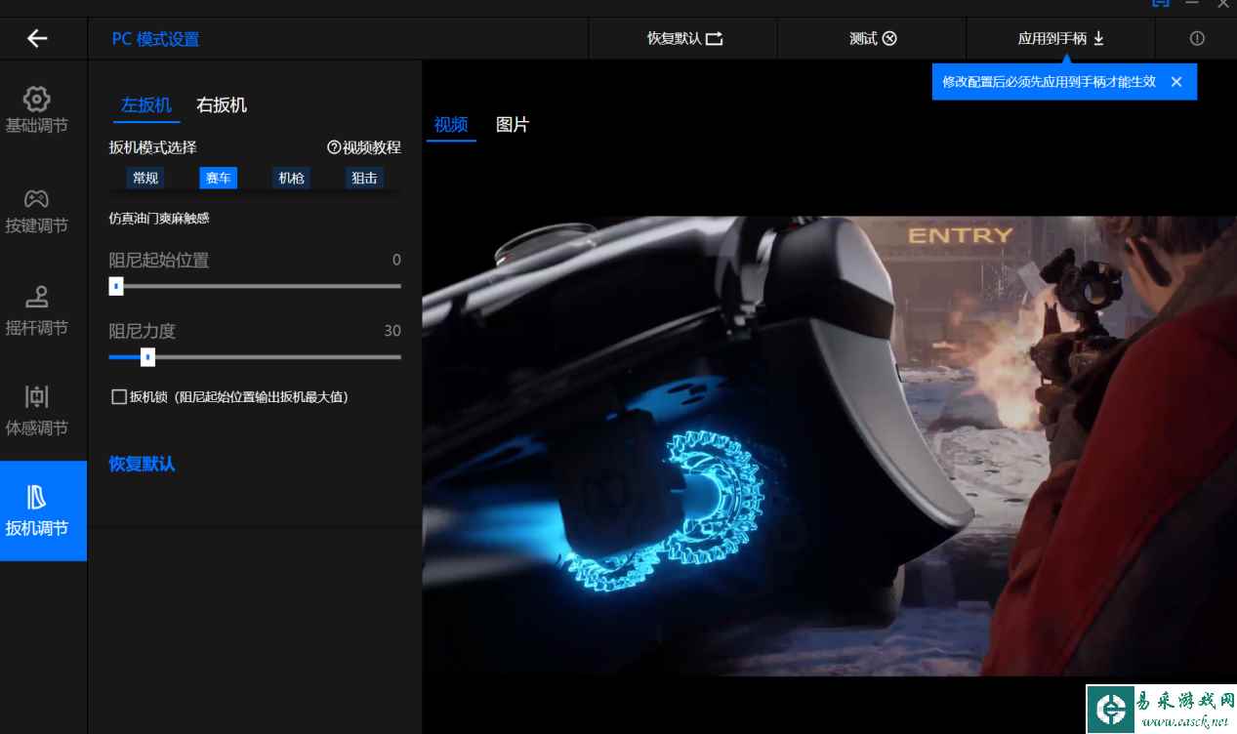The width and height of the screenshot is (1237, 734).
Task: Open 基础调节 gear settings section
Action: tap(37, 110)
